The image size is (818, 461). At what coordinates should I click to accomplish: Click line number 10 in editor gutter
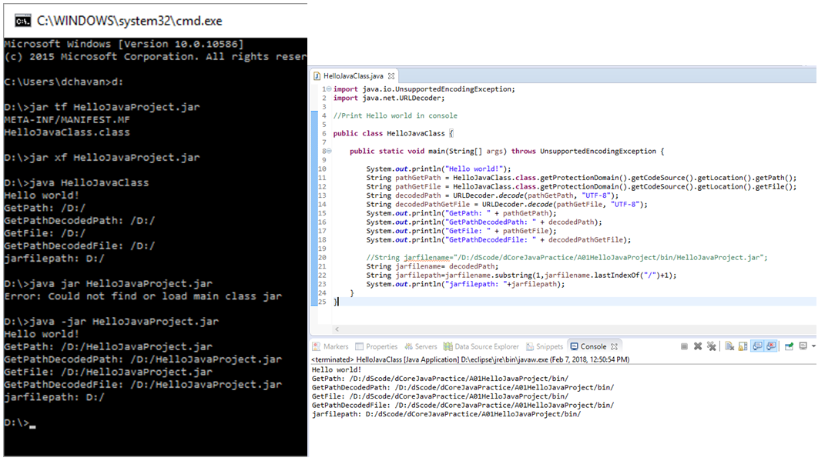coord(322,169)
